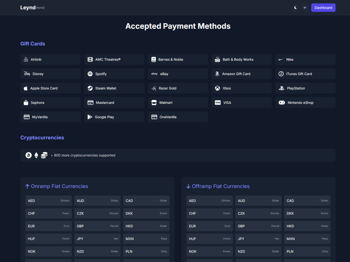Click the PlayStation logo icon
The width and height of the screenshot is (350, 262).
[281, 88]
